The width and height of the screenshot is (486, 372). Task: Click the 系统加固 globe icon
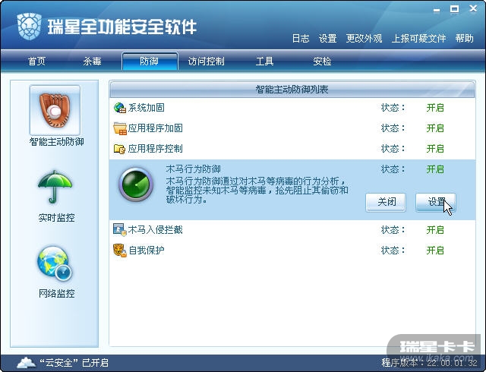click(120, 108)
